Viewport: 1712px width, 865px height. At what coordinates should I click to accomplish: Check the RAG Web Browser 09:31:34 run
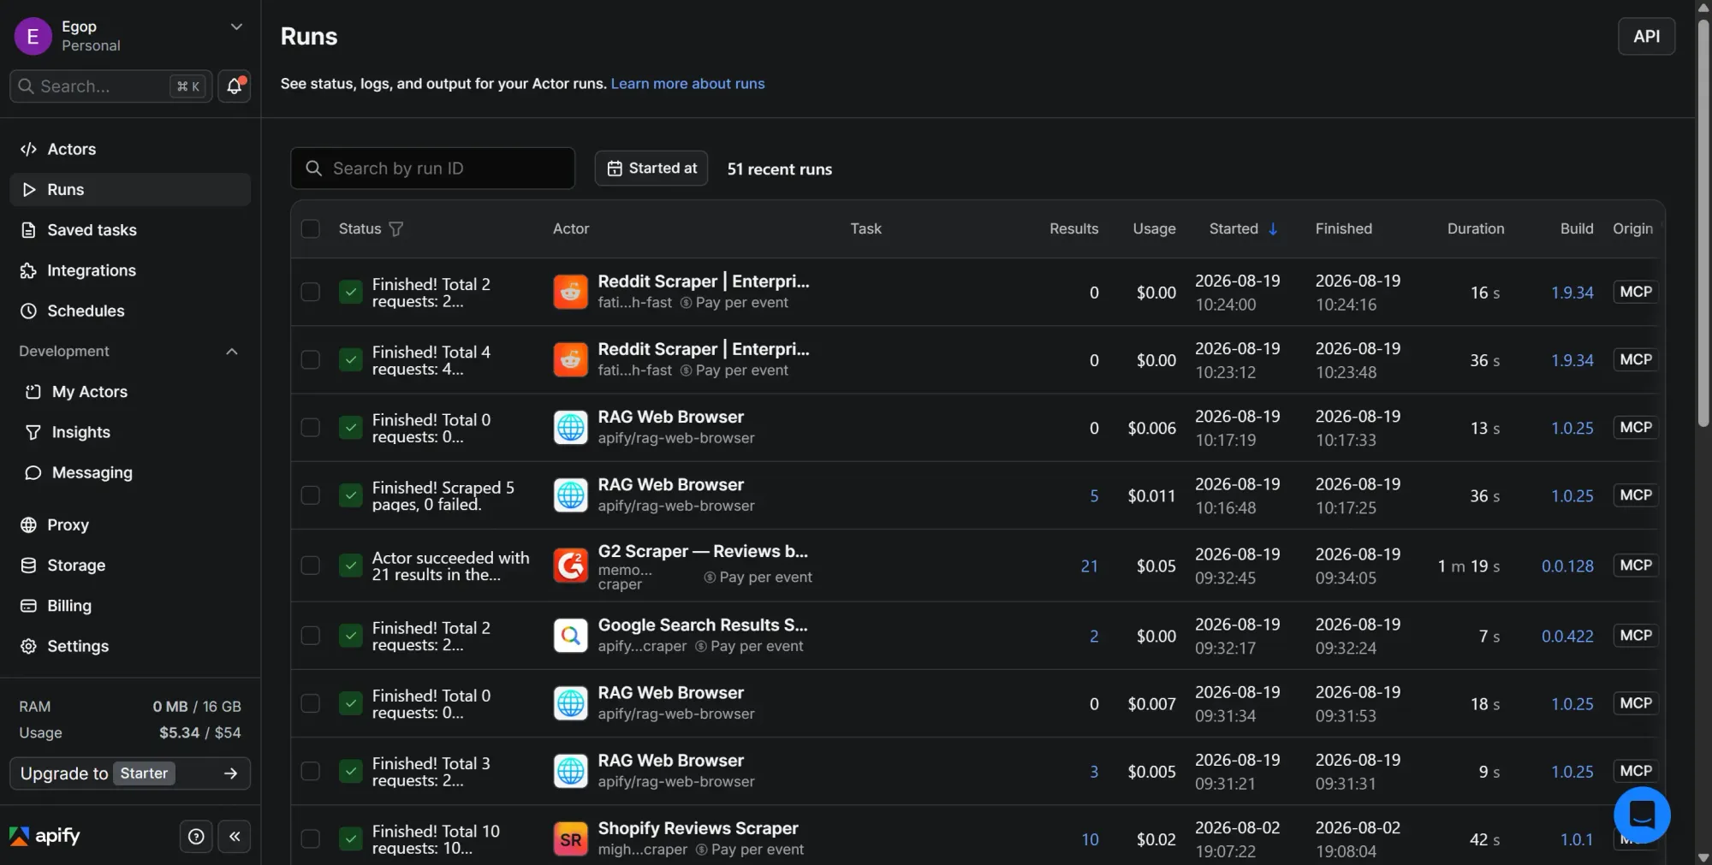pyautogui.click(x=311, y=702)
